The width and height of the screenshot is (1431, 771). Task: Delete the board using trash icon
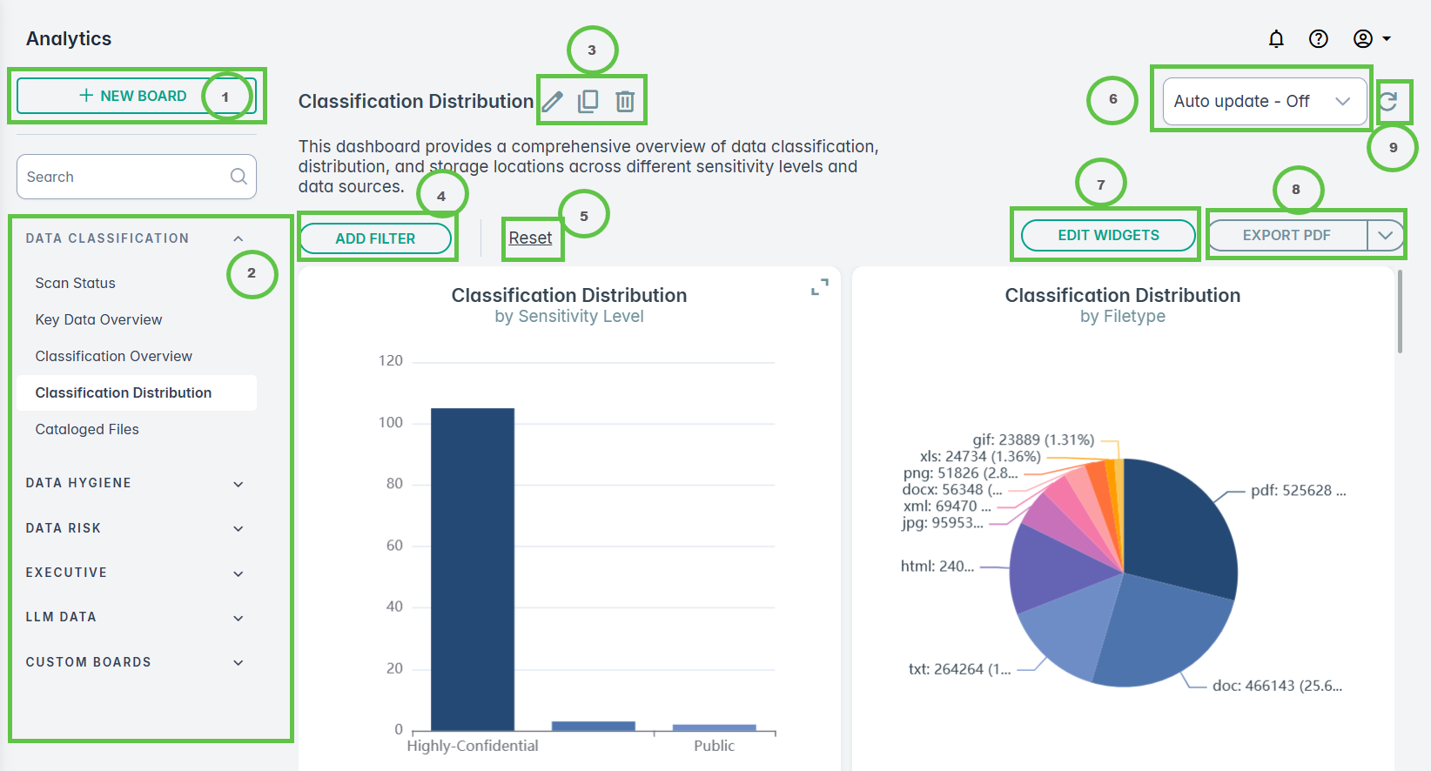pos(625,102)
